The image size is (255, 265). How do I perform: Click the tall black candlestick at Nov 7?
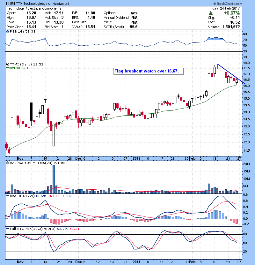tap(31, 112)
